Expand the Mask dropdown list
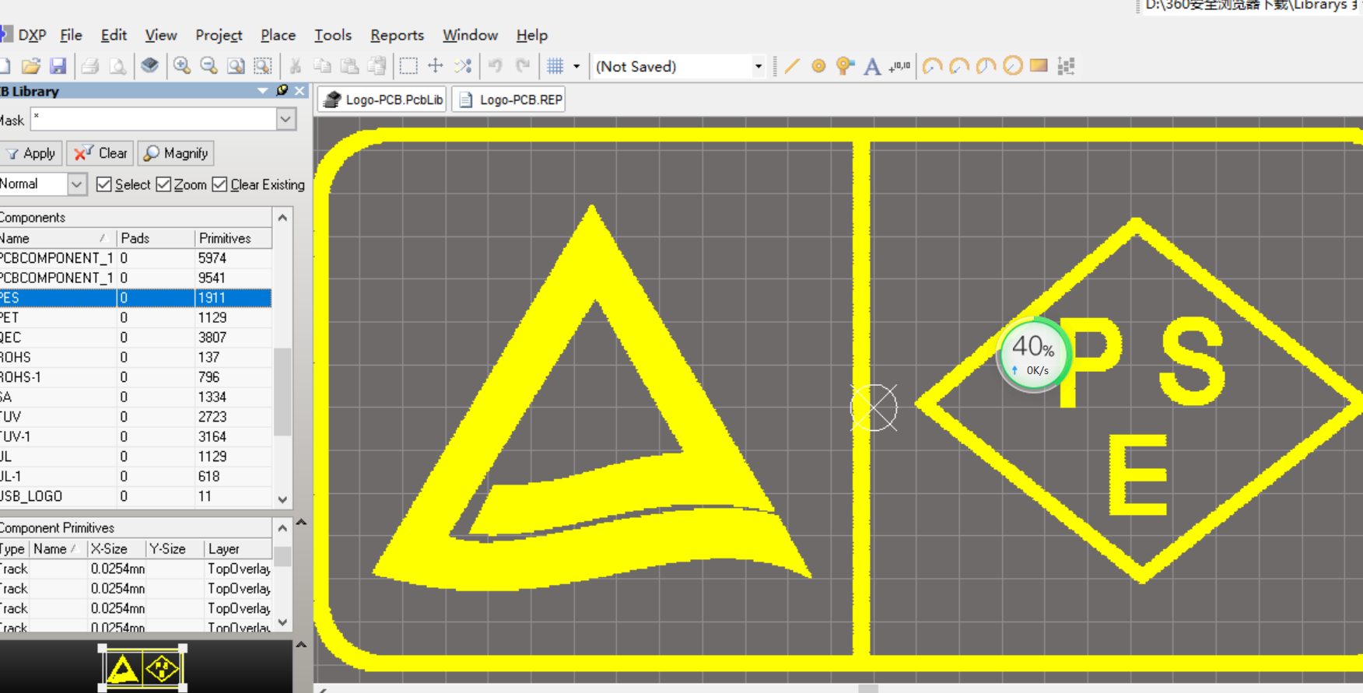 click(x=286, y=120)
